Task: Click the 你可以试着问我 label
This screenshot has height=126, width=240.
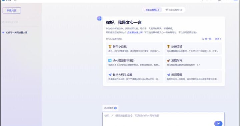Action: point(114,39)
